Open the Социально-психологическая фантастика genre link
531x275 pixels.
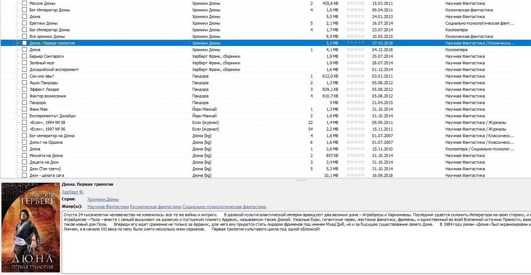pyautogui.click(x=224, y=207)
